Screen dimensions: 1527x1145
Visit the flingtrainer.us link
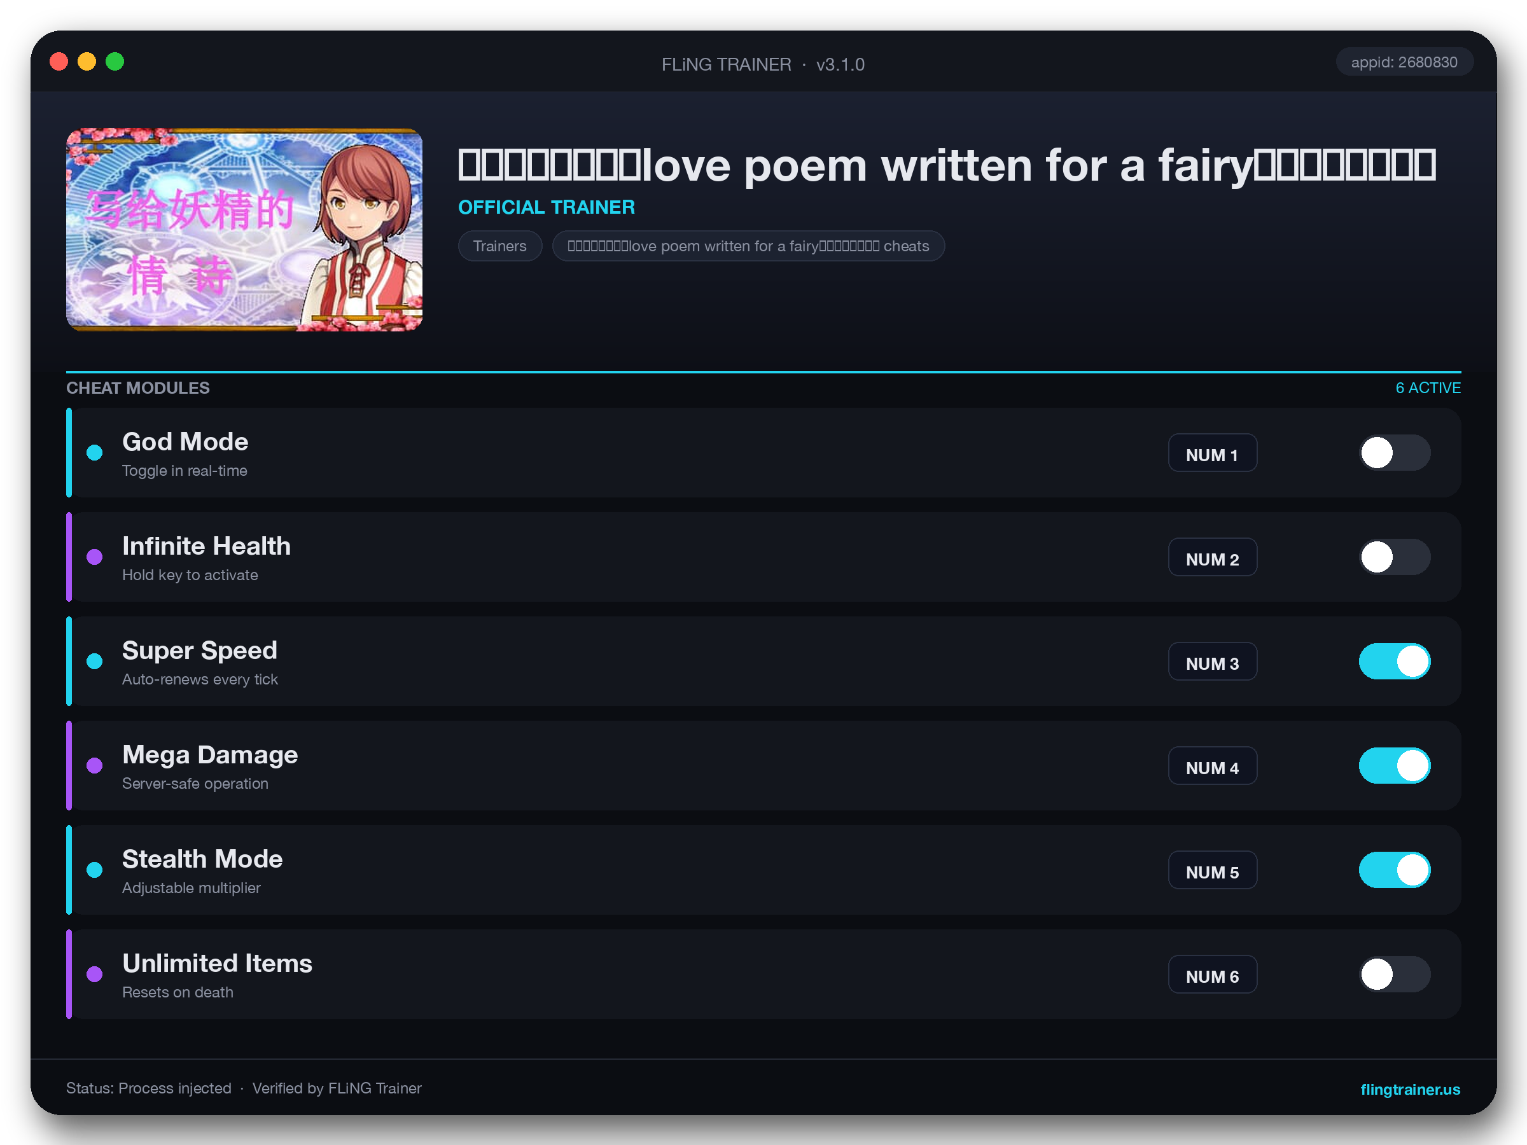coord(1410,1089)
